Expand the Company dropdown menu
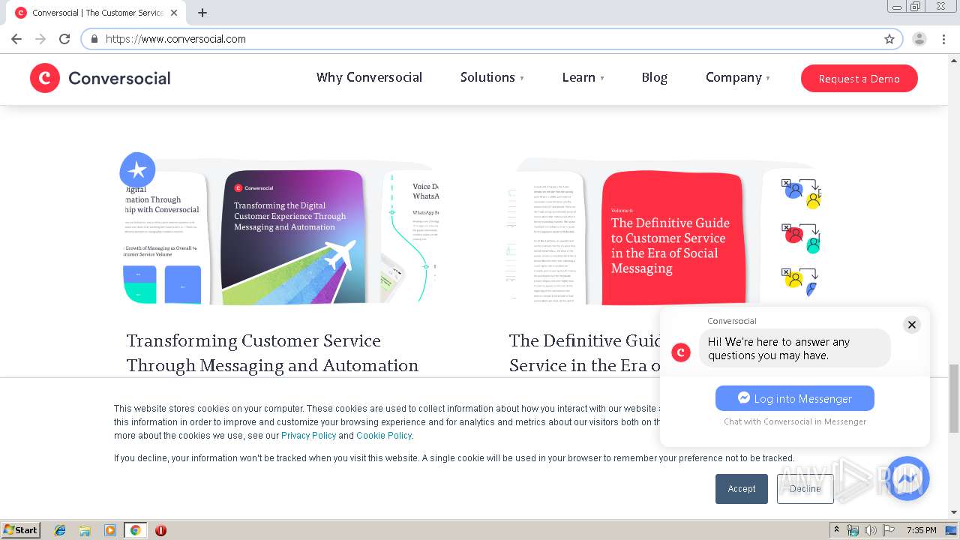Screen dimensions: 960x540 click(737, 77)
